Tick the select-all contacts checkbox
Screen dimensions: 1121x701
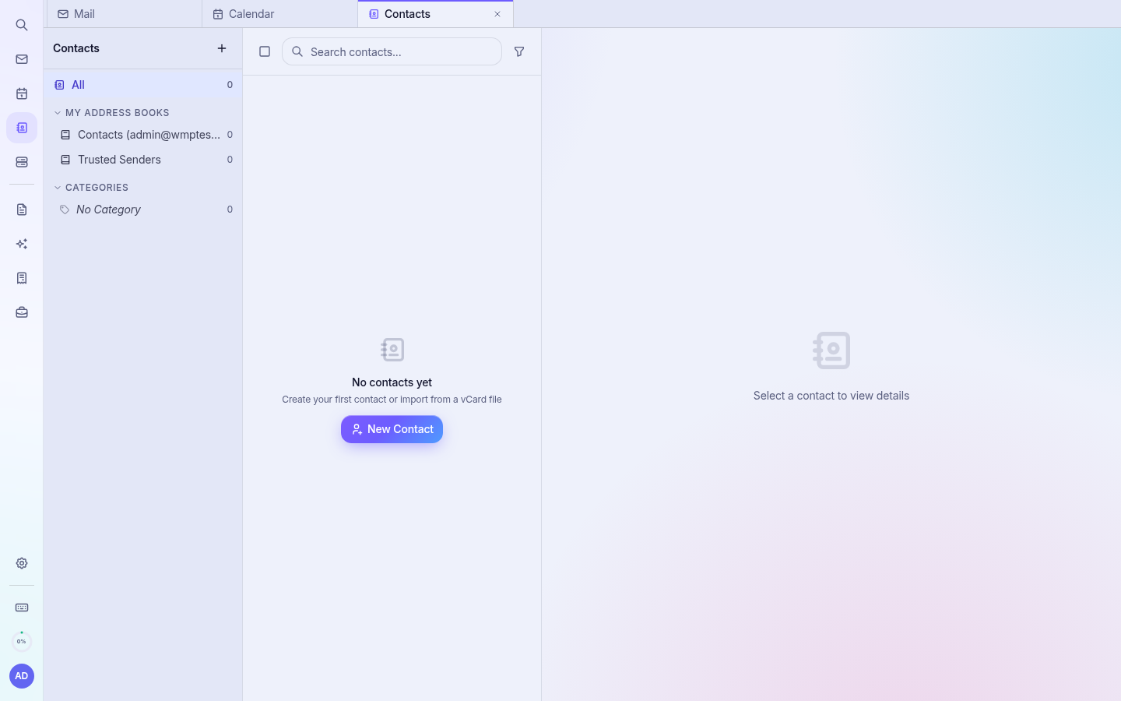point(265,51)
